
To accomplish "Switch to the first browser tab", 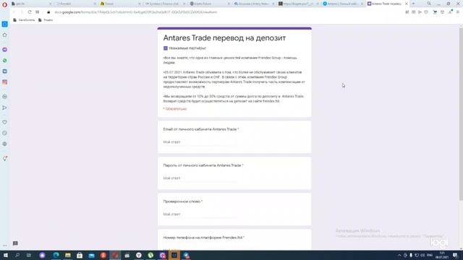I will tap(31, 4).
